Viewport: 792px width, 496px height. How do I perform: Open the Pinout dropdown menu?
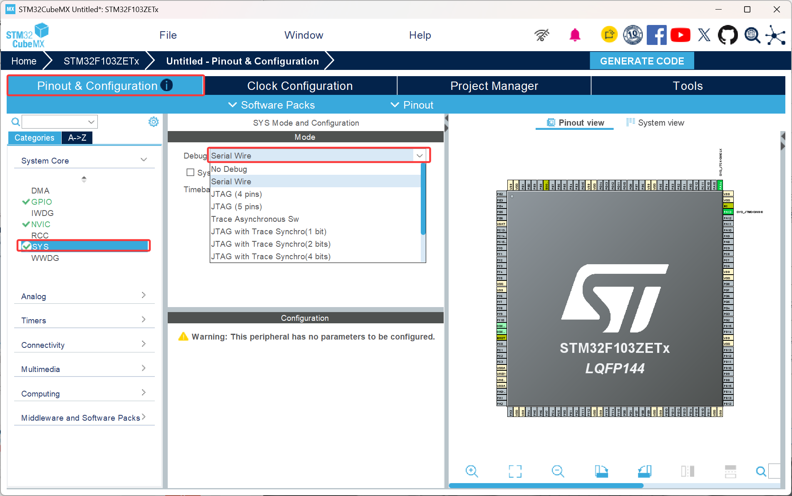click(412, 105)
